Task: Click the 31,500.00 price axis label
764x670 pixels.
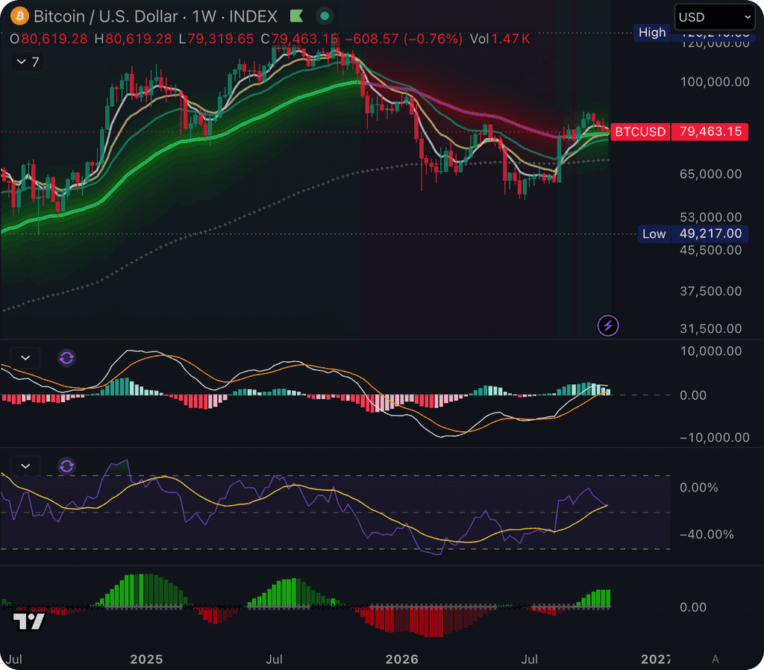Action: coord(711,329)
